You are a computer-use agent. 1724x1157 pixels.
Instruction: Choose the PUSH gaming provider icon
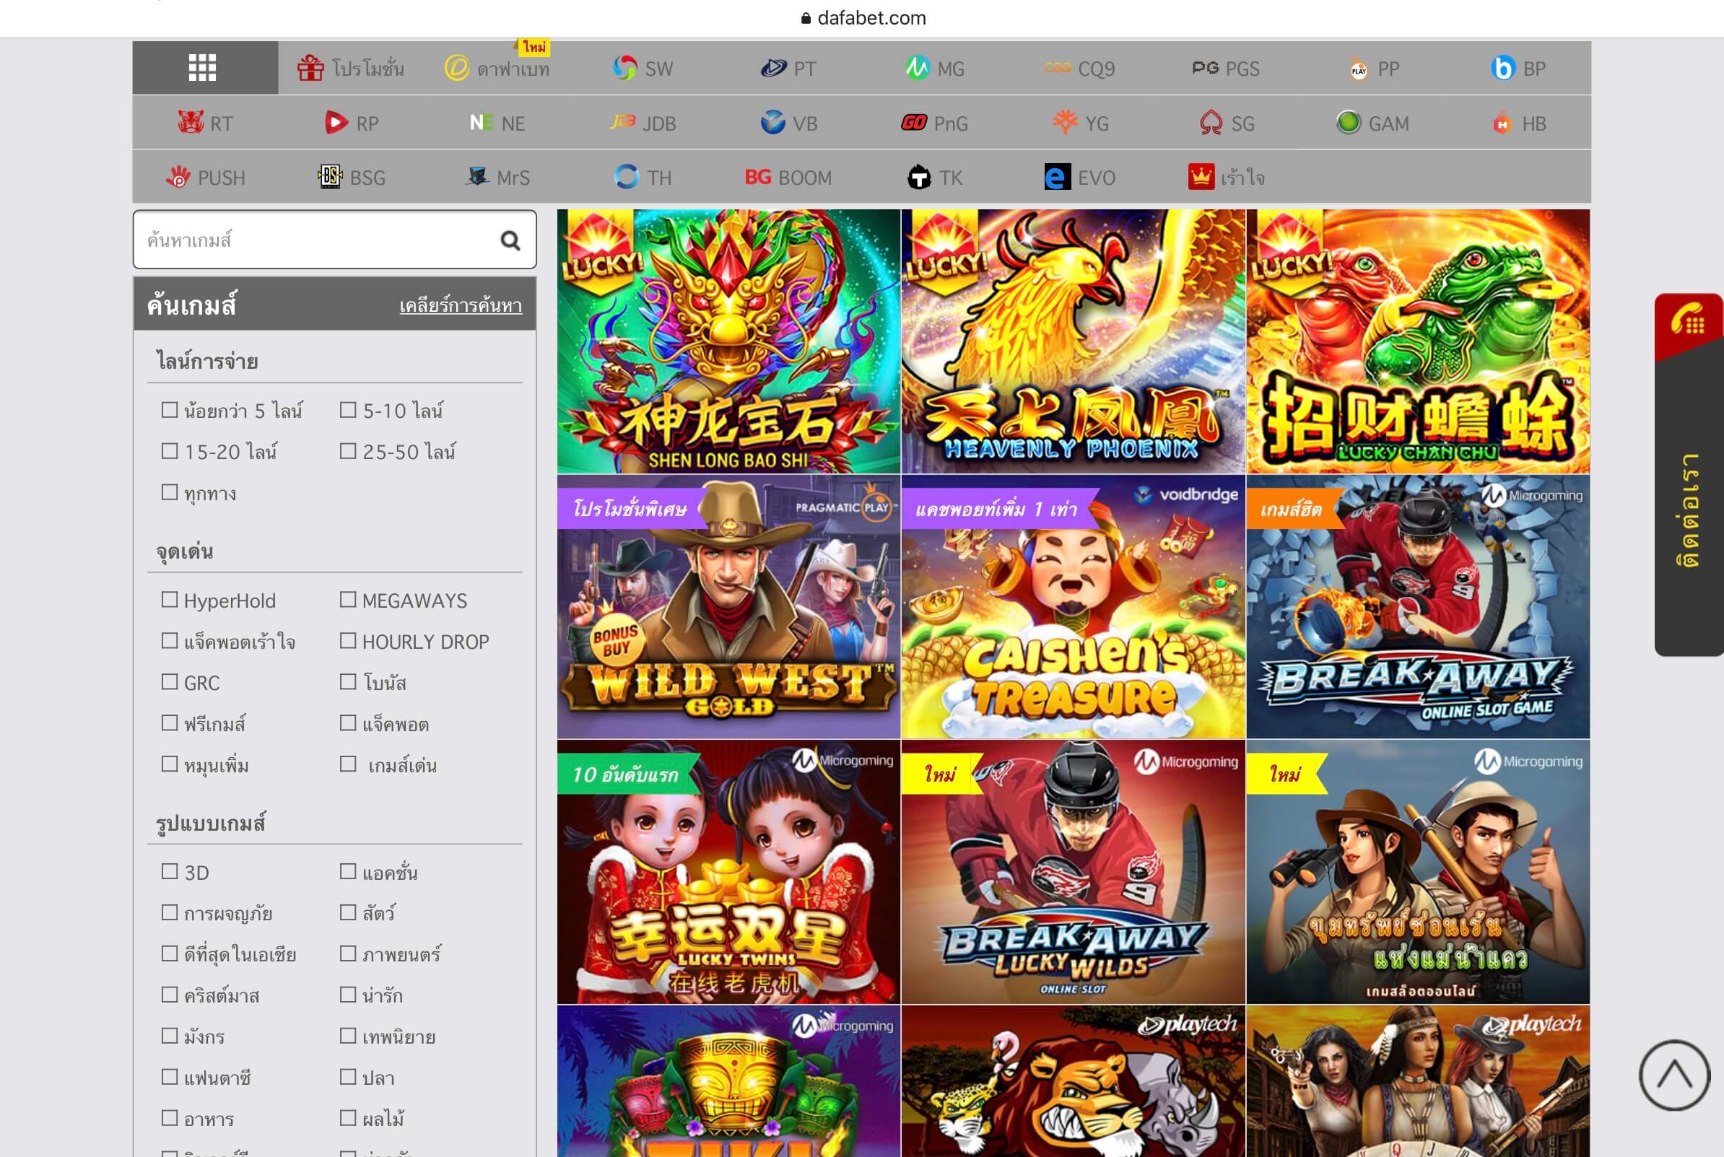click(178, 177)
